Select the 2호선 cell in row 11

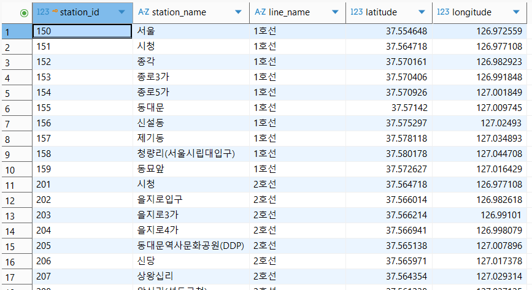pyautogui.click(x=298, y=185)
